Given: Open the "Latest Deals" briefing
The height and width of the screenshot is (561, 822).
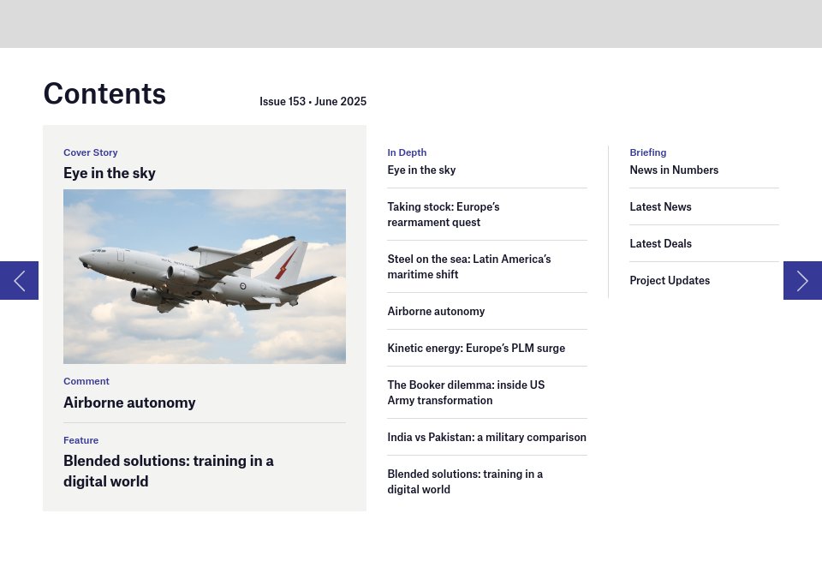Looking at the screenshot, I should tap(660, 244).
